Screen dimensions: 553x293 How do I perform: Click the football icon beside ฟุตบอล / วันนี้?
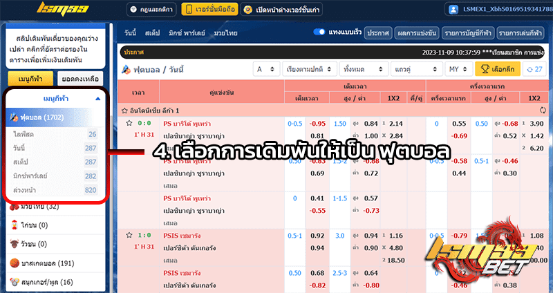[x=126, y=70]
